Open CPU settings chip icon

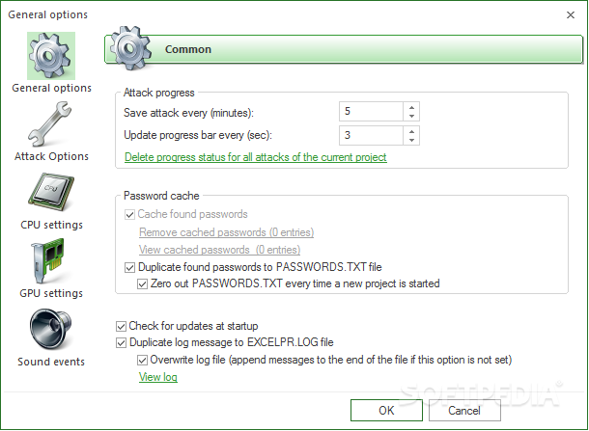click(x=51, y=193)
